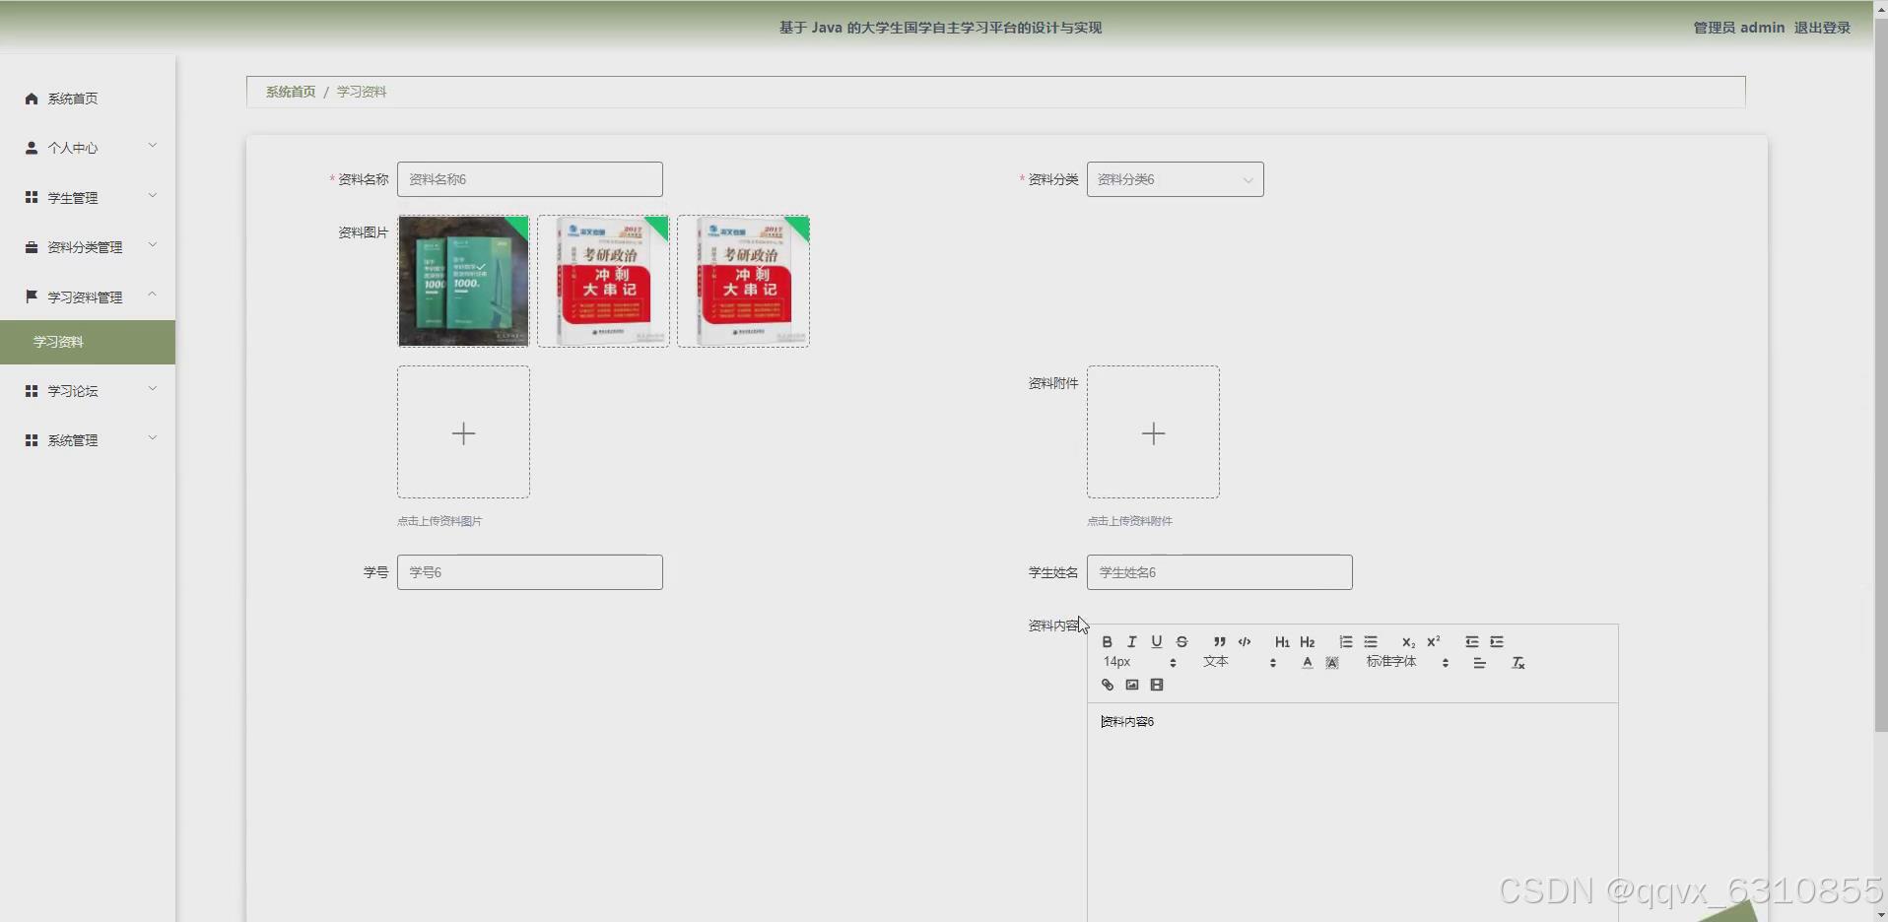Collapse the 学习资料管理 sidebar menu

pos(88,296)
